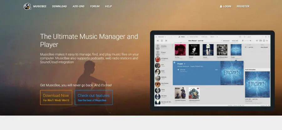Click the plus icon to add a tab
This screenshot has height=130, width=282.
point(217,37)
